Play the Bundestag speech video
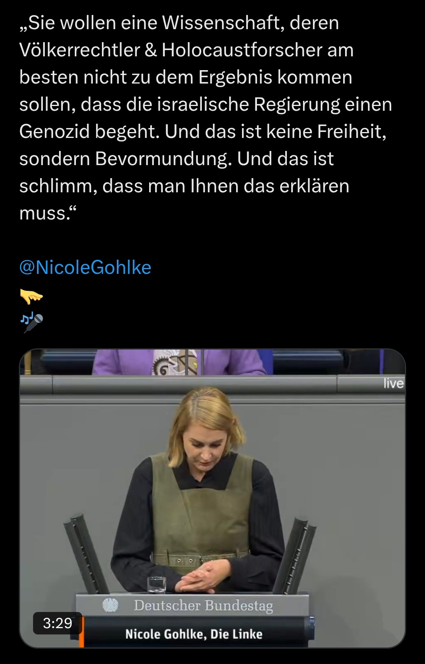 pos(213,498)
